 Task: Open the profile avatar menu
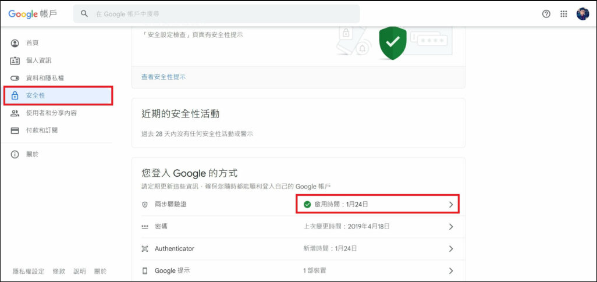(x=582, y=14)
